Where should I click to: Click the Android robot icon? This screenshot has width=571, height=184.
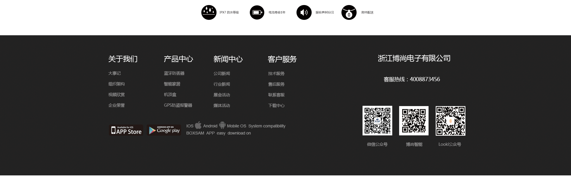222,125
